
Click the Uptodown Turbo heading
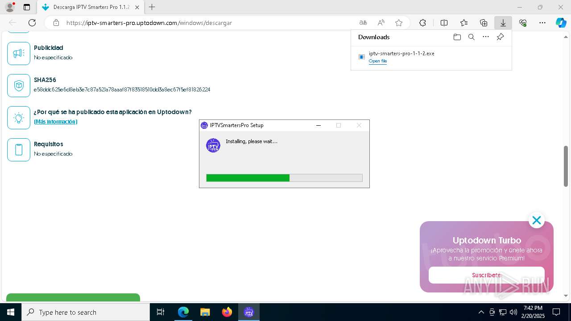coord(487,240)
